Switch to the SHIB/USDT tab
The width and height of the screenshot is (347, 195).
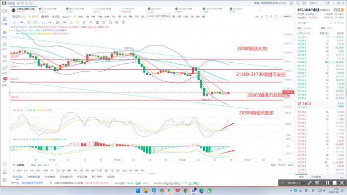(128, 10)
